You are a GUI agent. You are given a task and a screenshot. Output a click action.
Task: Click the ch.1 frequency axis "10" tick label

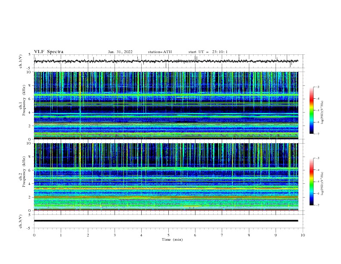(29, 72)
